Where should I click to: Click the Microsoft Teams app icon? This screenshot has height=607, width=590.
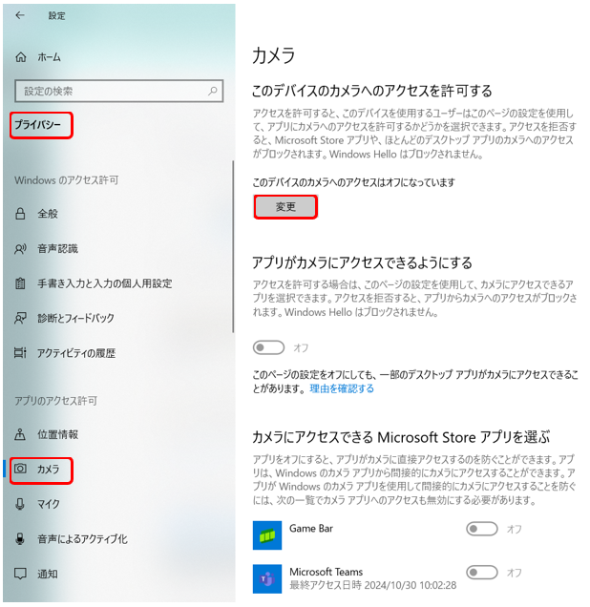click(x=267, y=578)
